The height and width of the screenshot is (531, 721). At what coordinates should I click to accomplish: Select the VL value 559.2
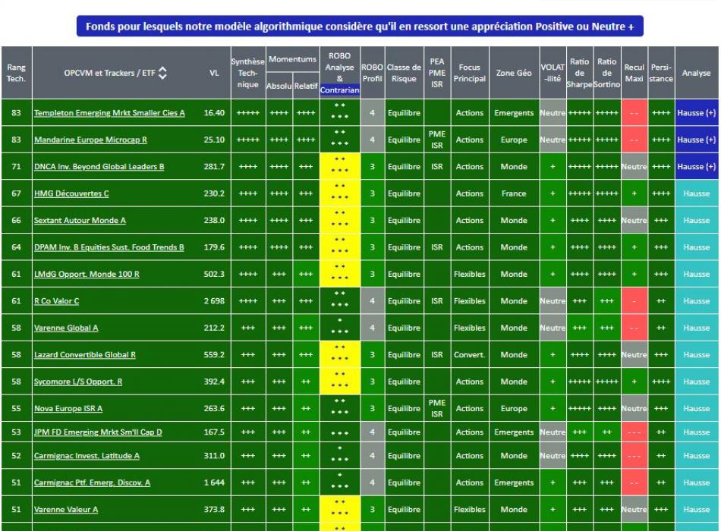214,355
